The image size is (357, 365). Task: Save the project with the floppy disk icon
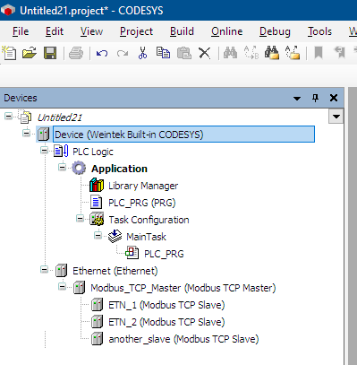(50, 53)
